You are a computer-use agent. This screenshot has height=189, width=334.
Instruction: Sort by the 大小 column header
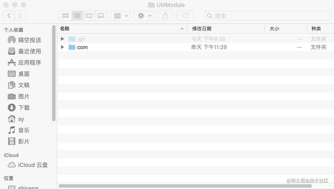tap(285, 29)
